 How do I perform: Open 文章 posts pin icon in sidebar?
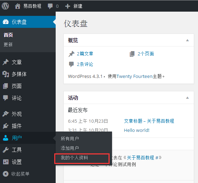pos(6,62)
